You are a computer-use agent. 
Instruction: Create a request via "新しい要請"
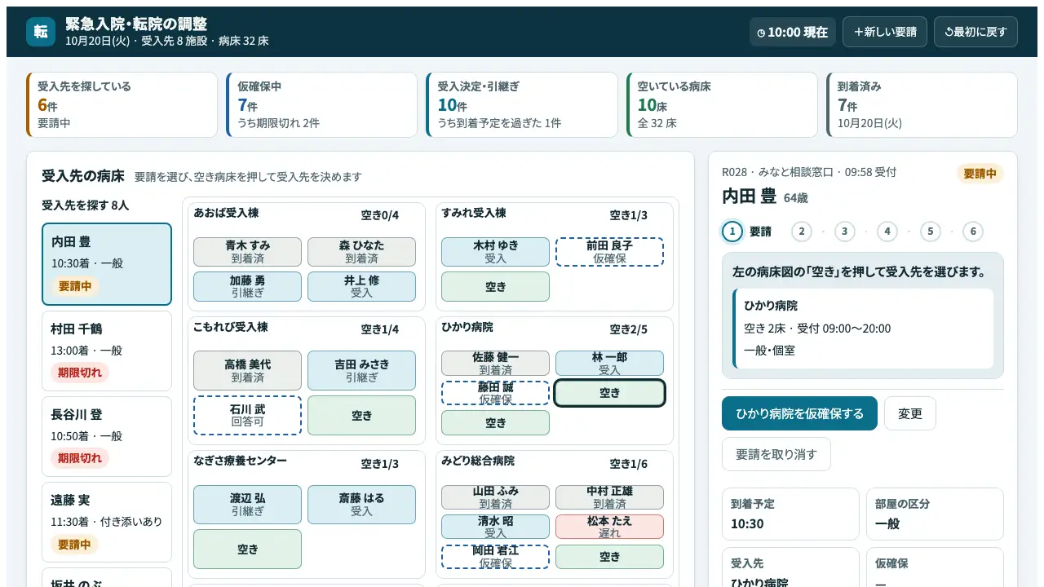point(885,32)
